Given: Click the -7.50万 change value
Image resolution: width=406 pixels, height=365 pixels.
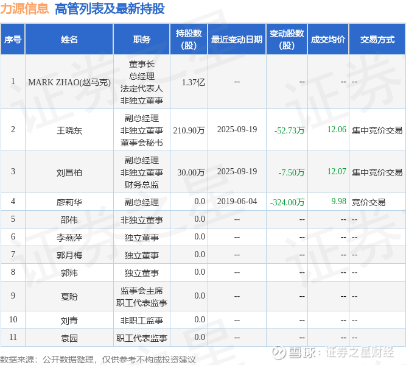Looking at the screenshot, I should coord(292,172).
